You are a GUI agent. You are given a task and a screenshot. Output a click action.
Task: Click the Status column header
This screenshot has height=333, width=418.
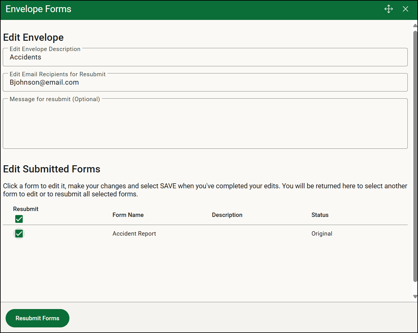[x=320, y=215]
